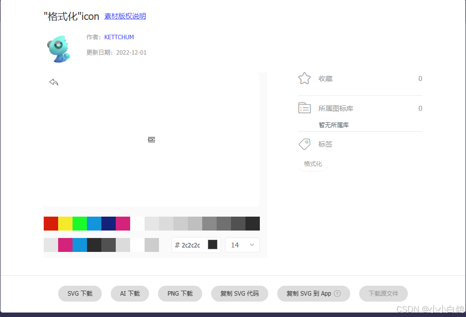Pick the red swatch in the palette
This screenshot has height=317, width=466.
51,224
